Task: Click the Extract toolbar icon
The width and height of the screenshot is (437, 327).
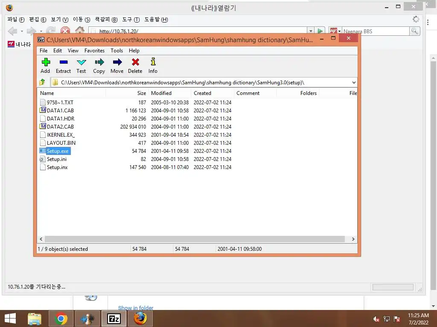Action: click(x=63, y=66)
